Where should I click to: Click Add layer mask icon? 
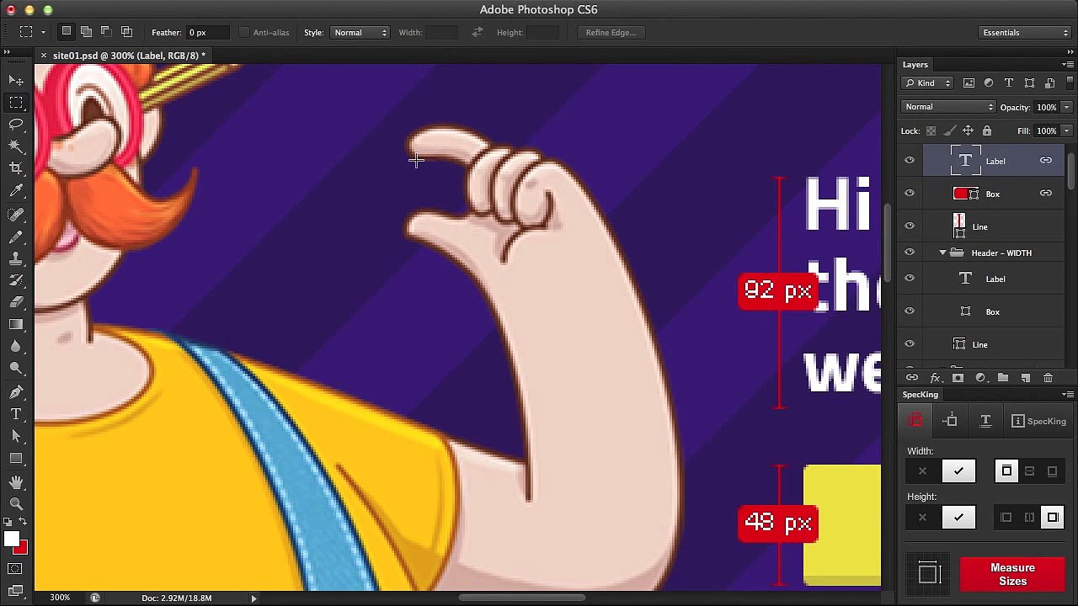point(958,378)
